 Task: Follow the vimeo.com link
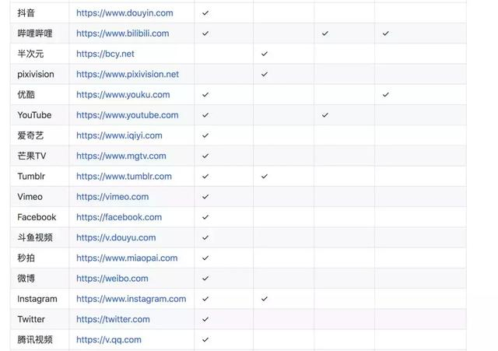click(112, 197)
